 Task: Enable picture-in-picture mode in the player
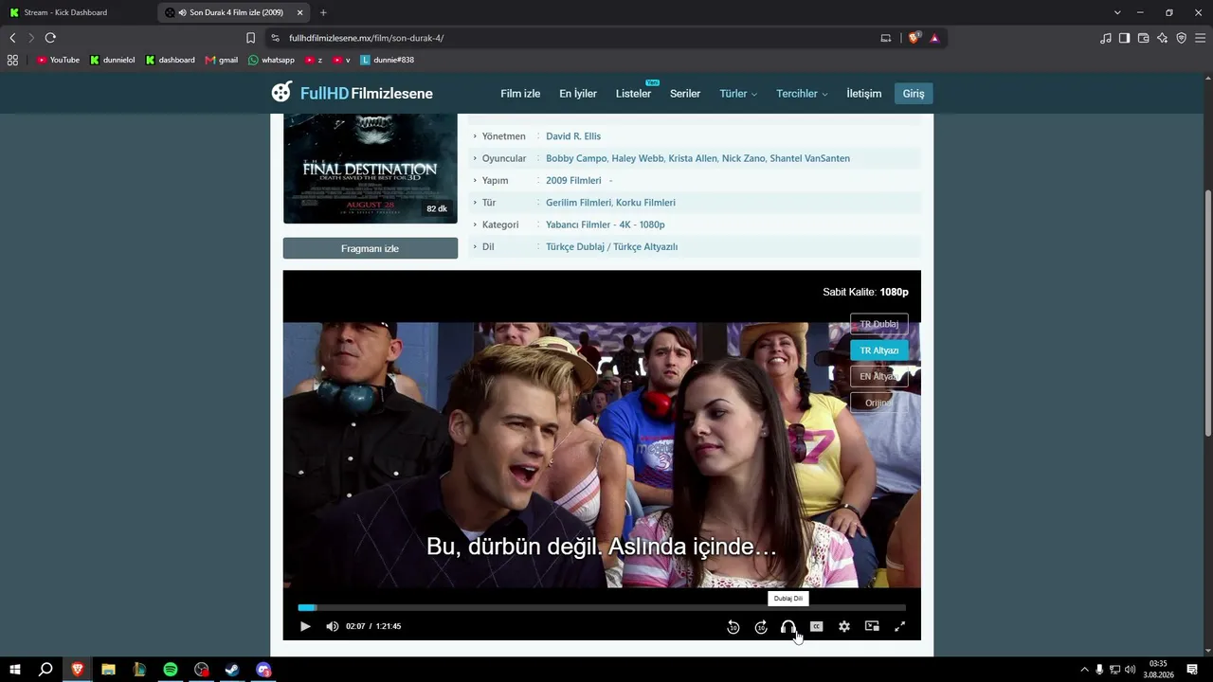(872, 626)
